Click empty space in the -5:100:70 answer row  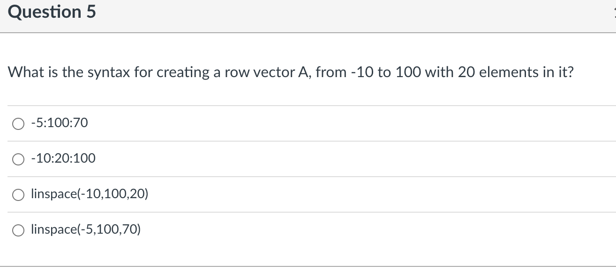pos(352,124)
